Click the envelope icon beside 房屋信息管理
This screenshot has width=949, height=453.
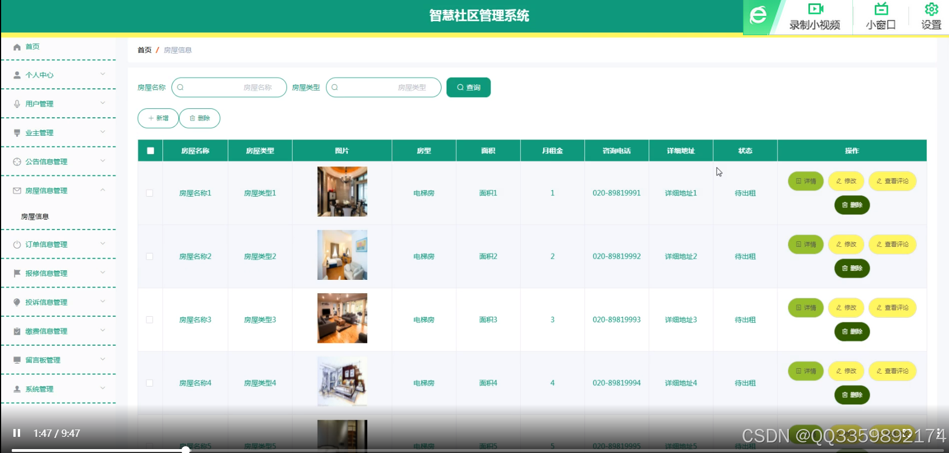pos(17,191)
